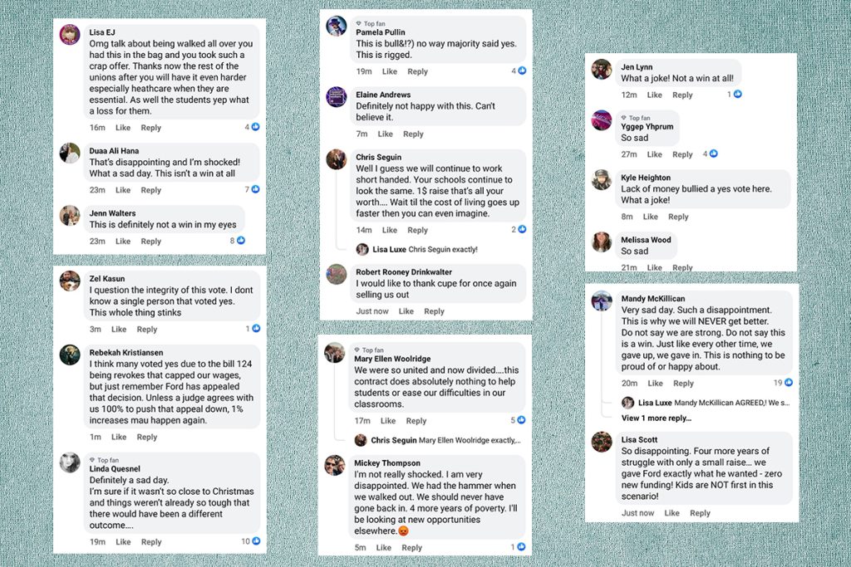Image resolution: width=851 pixels, height=567 pixels.
Task: Click the Top fan badge above Mary Ellen Woolridge
Action: click(369, 350)
